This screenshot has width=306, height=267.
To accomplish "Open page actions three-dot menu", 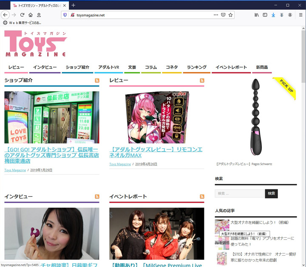I will tap(216, 15).
